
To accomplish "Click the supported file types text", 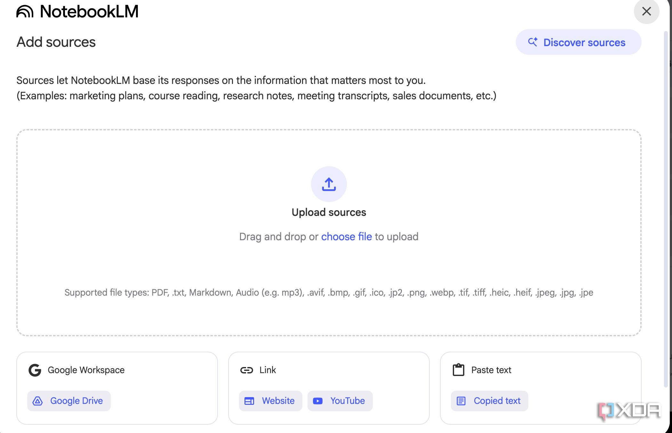I will click(329, 293).
